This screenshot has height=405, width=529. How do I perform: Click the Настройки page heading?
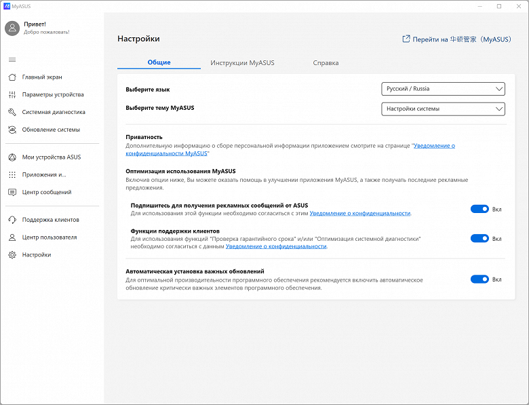click(x=138, y=39)
